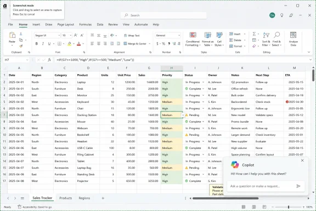Switch to Normal view in status bar

tap(244, 207)
